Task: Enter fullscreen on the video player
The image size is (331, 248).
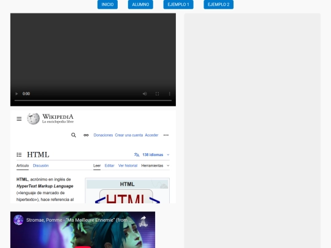Action: click(158, 94)
